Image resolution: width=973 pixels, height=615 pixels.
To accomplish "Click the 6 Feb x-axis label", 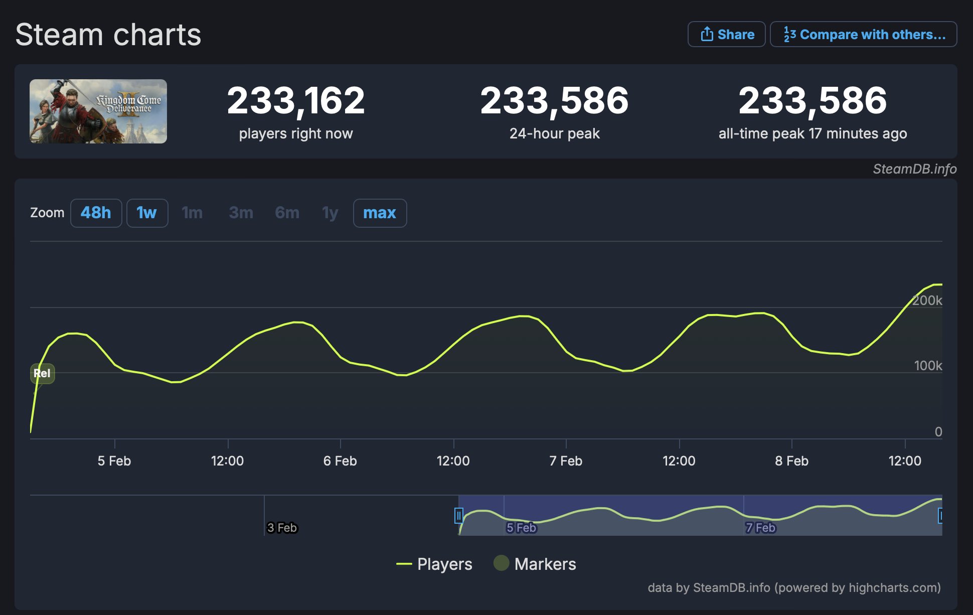I will [340, 461].
